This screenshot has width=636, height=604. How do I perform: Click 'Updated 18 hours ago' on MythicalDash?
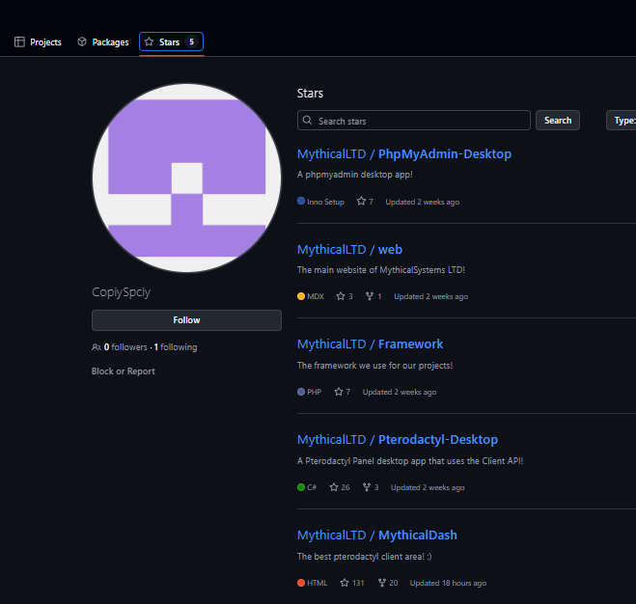point(448,583)
